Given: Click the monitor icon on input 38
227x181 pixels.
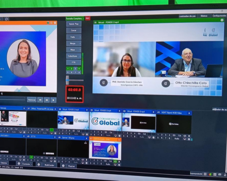Looking at the screenshot, I should click(83, 134).
